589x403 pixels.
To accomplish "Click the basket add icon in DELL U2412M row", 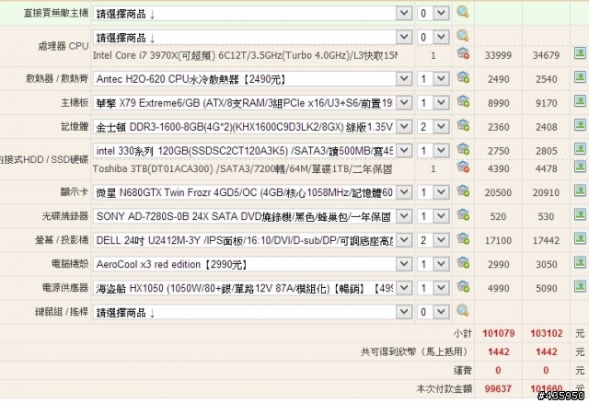I will tap(463, 239).
